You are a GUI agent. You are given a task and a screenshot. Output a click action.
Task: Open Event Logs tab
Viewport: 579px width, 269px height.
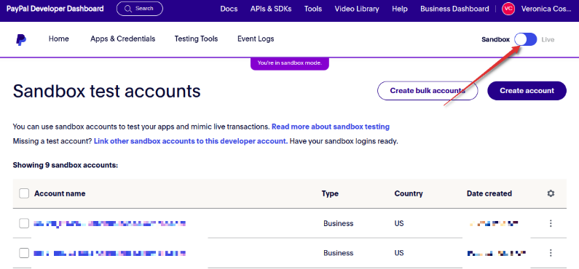point(256,39)
